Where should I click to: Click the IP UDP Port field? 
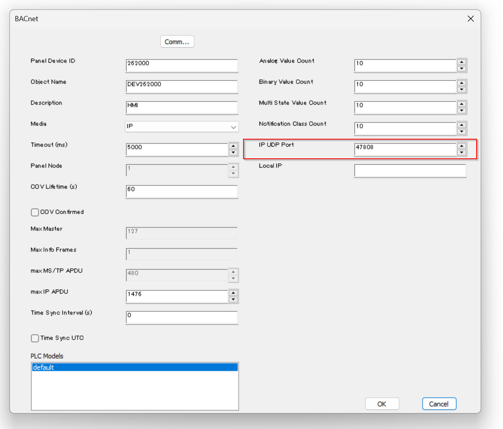pyautogui.click(x=405, y=150)
